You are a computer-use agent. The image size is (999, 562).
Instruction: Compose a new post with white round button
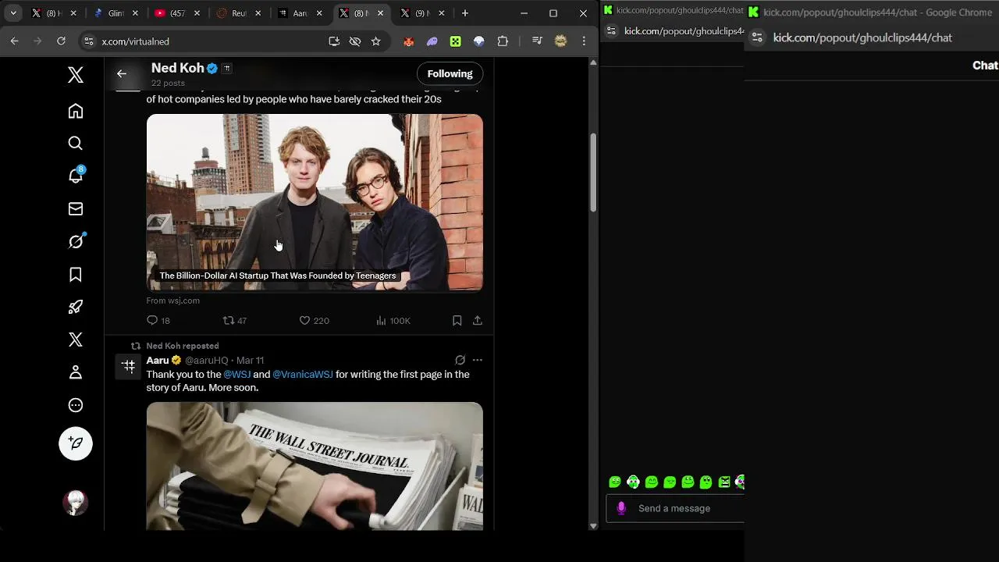[x=76, y=443]
